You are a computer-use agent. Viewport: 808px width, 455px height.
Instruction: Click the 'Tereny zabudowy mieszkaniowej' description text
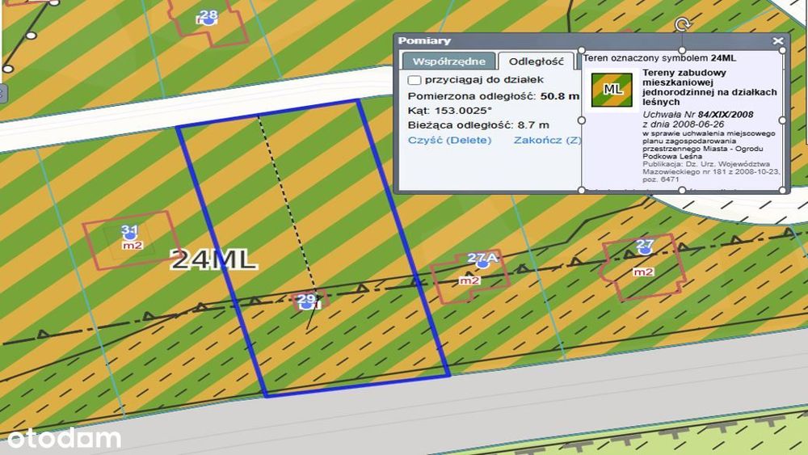point(709,87)
